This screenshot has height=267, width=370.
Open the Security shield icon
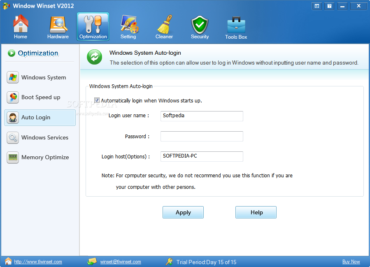coord(200,25)
